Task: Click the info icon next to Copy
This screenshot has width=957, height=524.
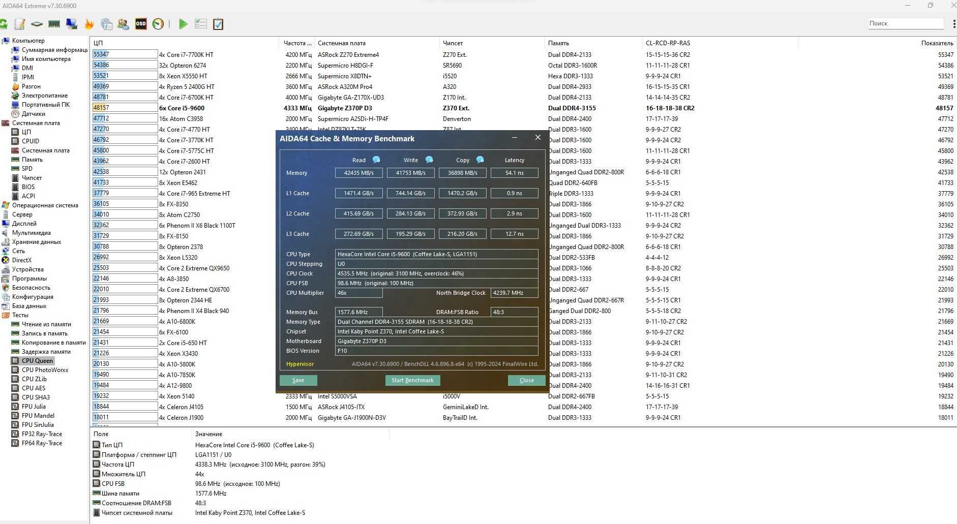Action: pyautogui.click(x=480, y=160)
